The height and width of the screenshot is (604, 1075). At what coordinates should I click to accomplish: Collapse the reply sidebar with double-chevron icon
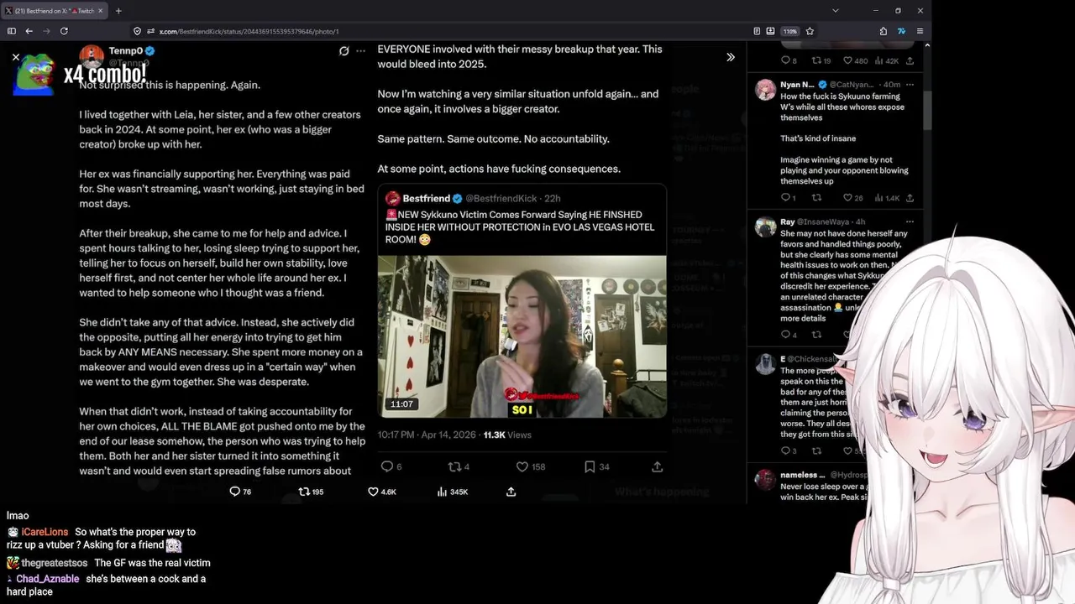(x=731, y=57)
